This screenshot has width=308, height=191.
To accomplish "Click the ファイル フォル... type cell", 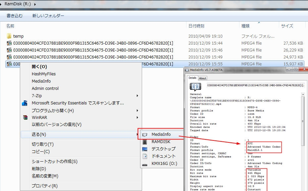I will (x=258, y=36).
